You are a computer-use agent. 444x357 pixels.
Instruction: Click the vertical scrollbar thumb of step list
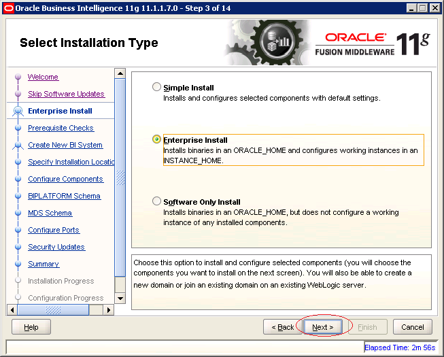click(120, 177)
